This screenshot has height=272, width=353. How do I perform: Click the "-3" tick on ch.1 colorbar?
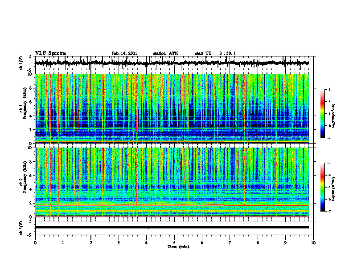(328, 89)
